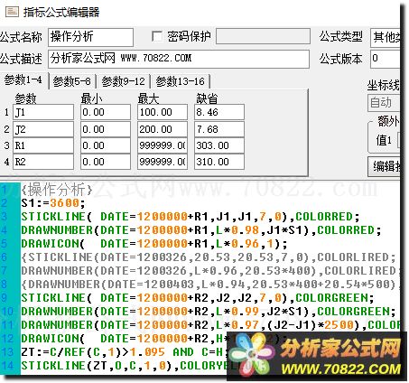The height and width of the screenshot is (383, 409).
Task: Open the 公式类型 dropdown
Action: pos(386,37)
